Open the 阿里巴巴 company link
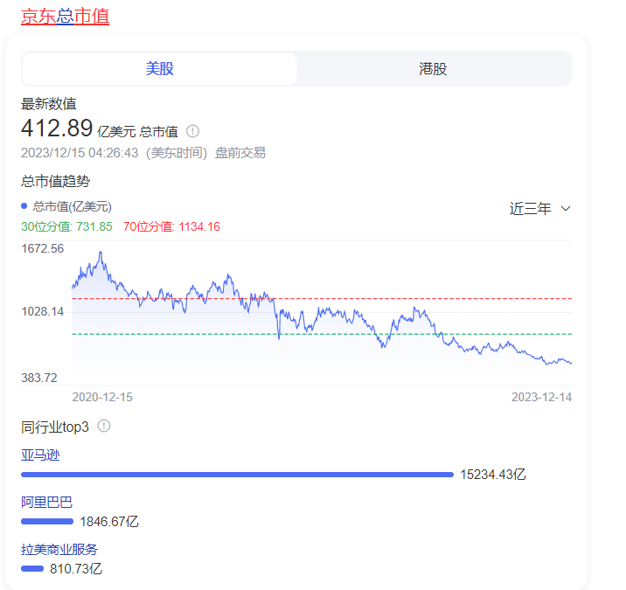Image resolution: width=626 pixels, height=590 pixels. (x=46, y=502)
